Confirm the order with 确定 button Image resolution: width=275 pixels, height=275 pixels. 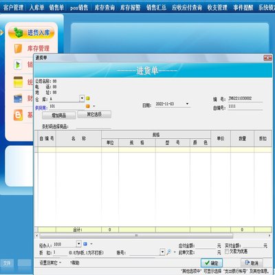211,263
